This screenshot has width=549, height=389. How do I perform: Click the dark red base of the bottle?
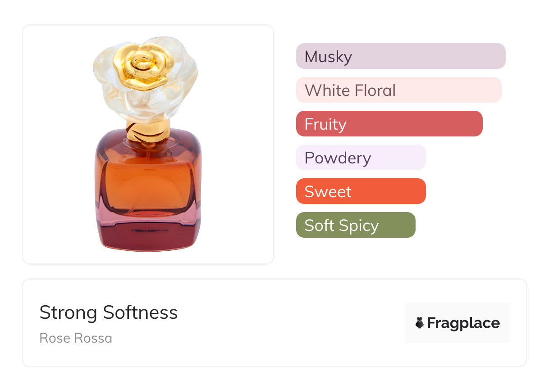pos(148,236)
